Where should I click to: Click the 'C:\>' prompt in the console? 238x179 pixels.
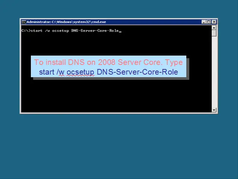pos(26,31)
